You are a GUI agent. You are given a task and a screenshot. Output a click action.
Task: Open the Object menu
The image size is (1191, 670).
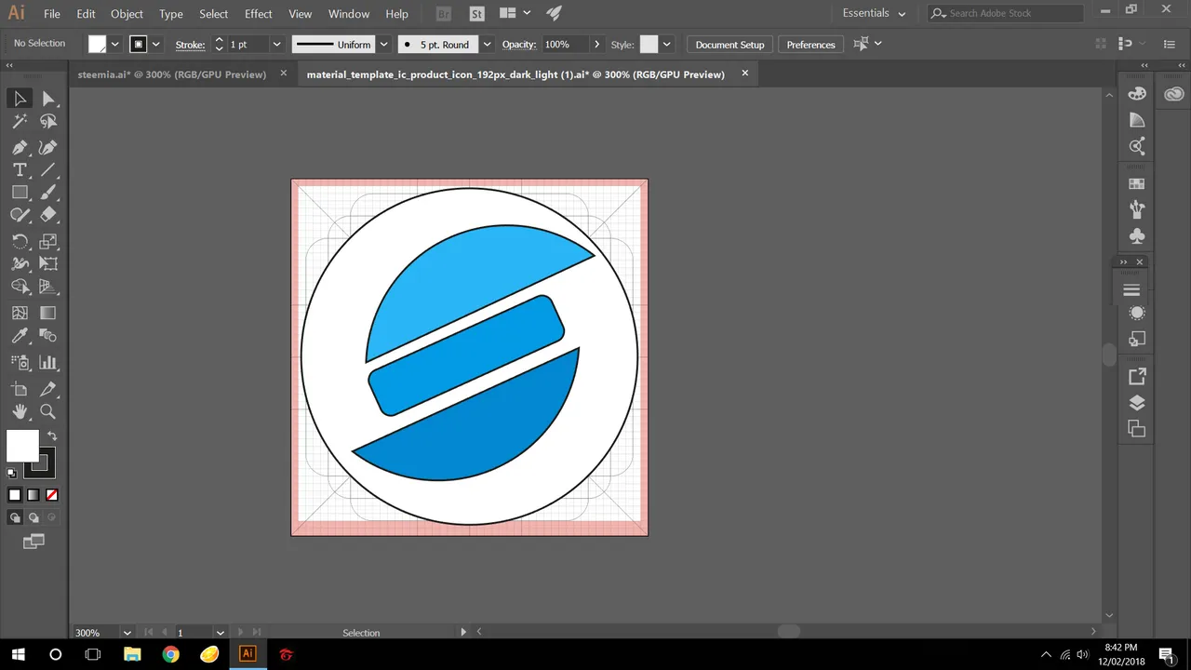(x=127, y=14)
